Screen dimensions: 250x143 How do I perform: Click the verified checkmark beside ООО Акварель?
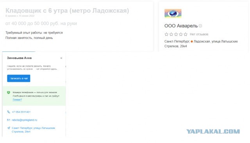tap(200, 26)
